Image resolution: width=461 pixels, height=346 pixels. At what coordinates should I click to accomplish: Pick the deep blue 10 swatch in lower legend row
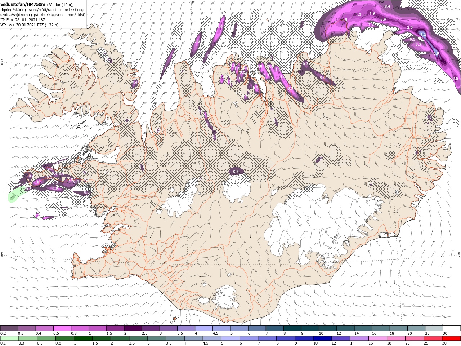[323, 338]
